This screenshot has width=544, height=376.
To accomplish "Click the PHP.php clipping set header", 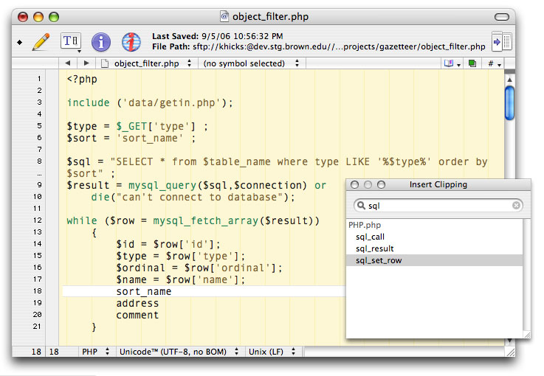I will pos(365,225).
